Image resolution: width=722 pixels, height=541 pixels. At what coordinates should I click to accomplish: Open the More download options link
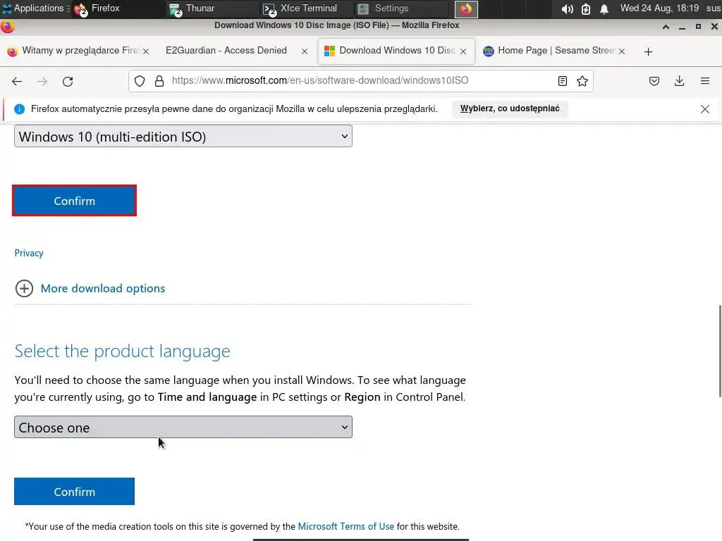pos(103,288)
